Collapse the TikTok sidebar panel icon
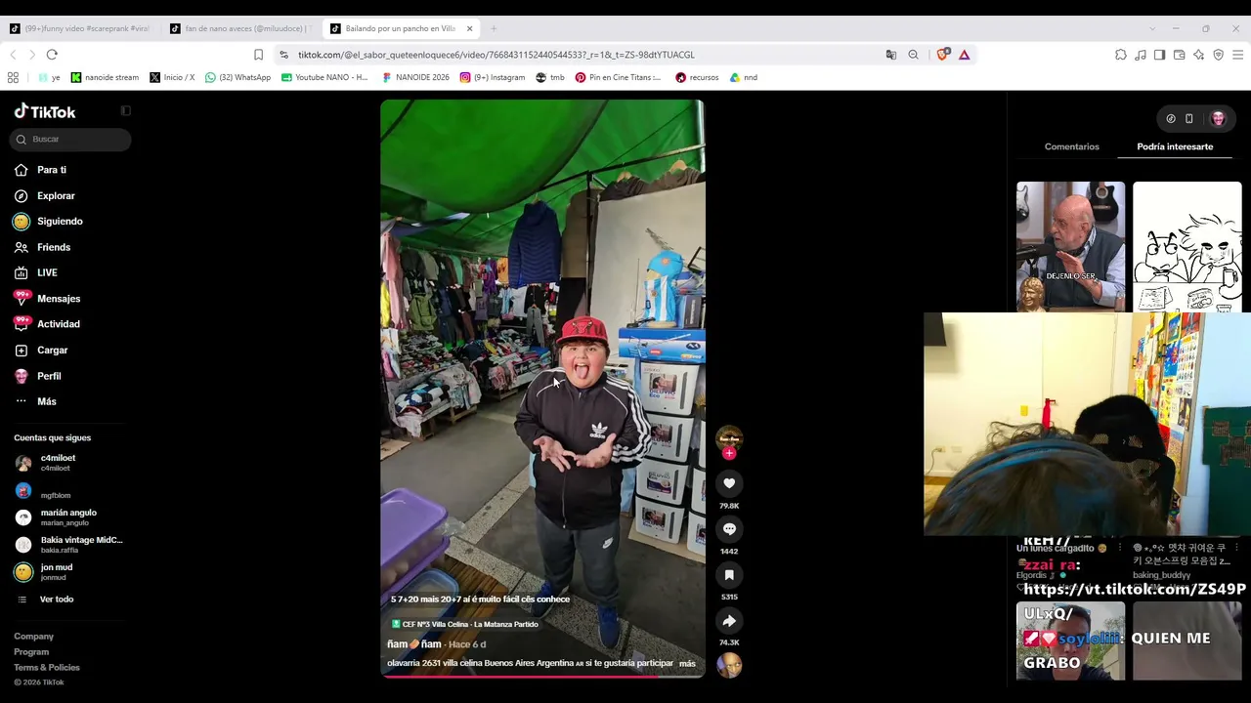 click(x=125, y=111)
